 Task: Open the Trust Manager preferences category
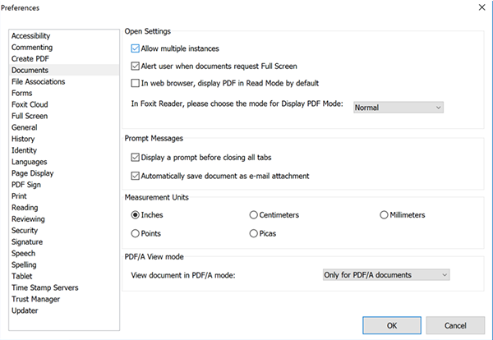tap(64, 300)
